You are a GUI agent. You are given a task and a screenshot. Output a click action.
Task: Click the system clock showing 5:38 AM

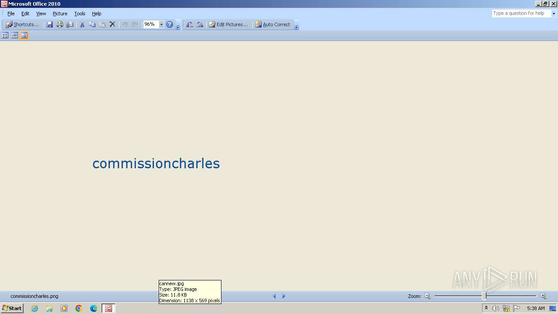(x=536, y=308)
